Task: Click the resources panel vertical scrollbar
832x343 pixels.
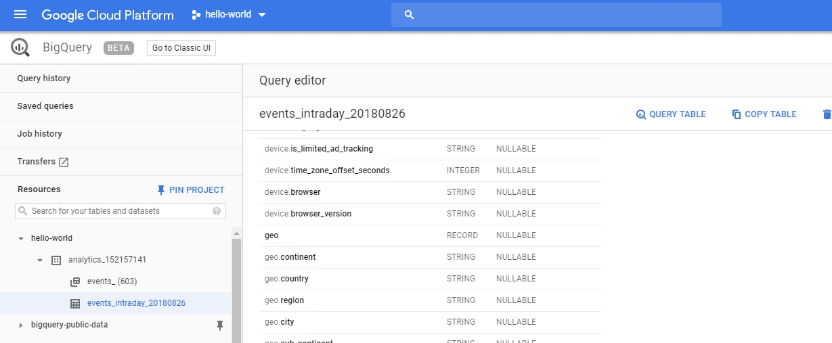Action: [236, 291]
